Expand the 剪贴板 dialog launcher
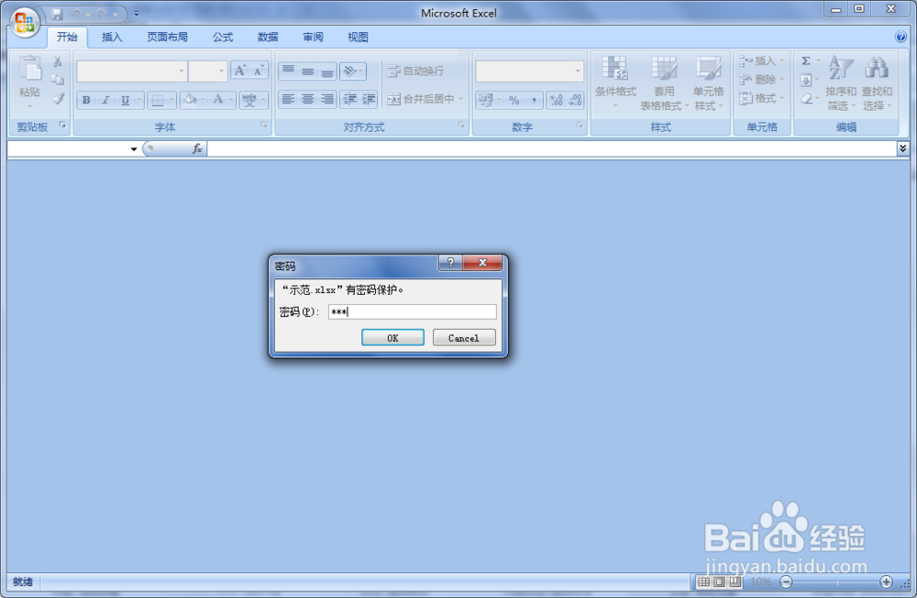This screenshot has height=598, width=917. click(x=62, y=125)
